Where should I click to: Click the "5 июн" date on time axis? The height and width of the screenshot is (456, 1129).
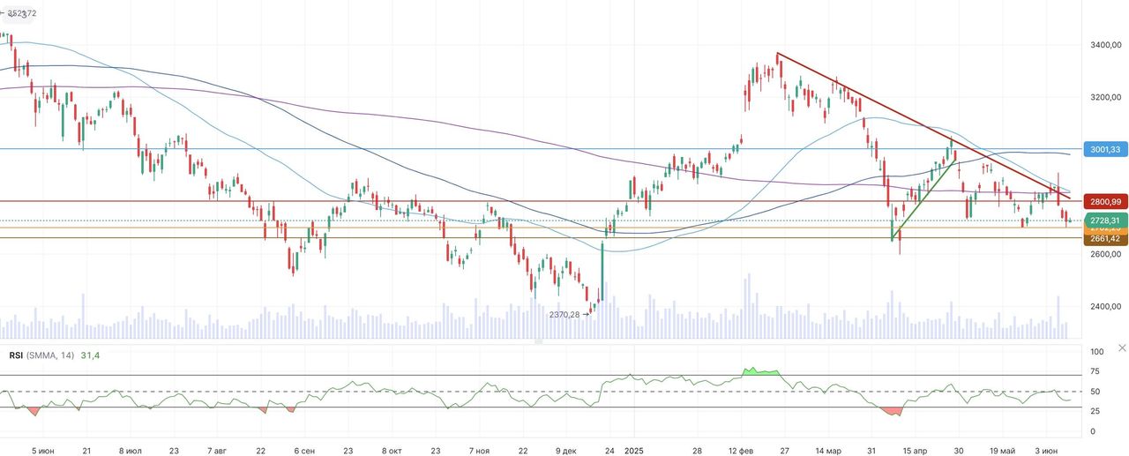coord(42,451)
